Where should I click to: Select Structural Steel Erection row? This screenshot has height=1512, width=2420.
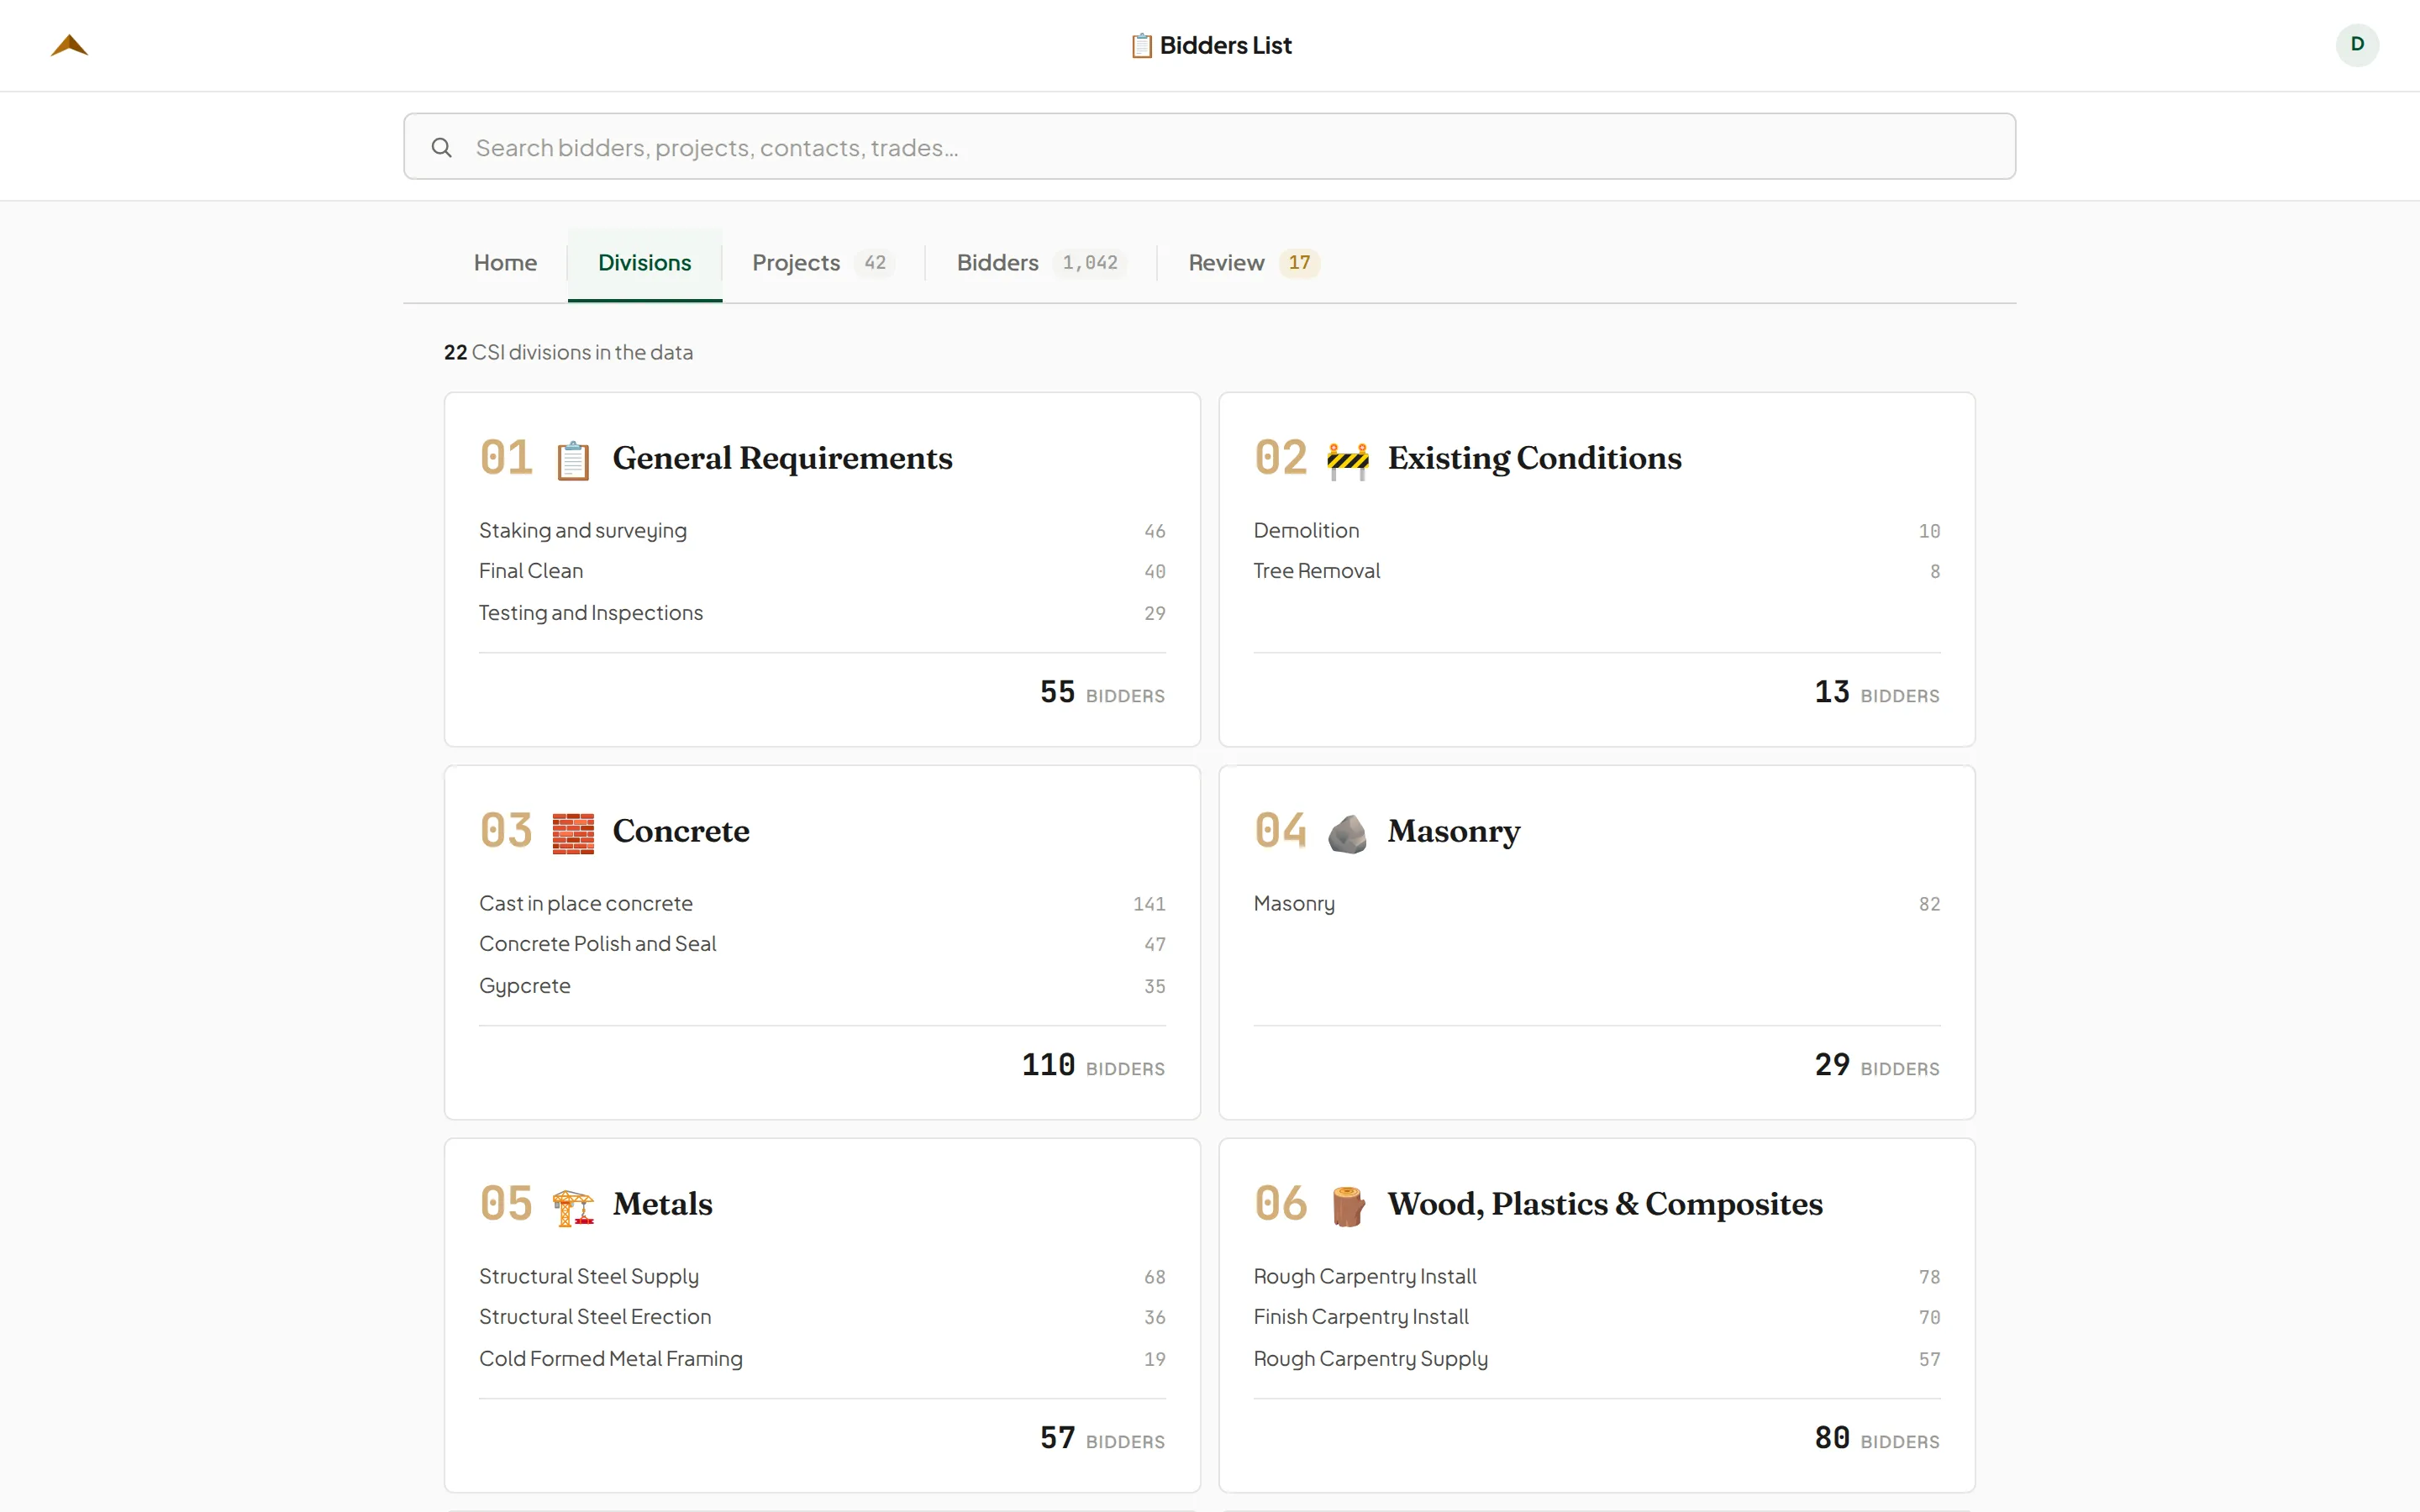pos(822,1317)
